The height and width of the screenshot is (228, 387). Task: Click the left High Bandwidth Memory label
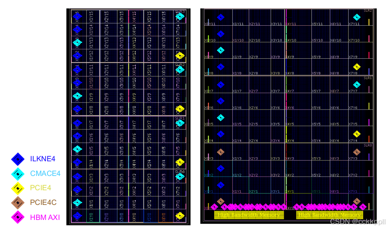tap(249, 215)
